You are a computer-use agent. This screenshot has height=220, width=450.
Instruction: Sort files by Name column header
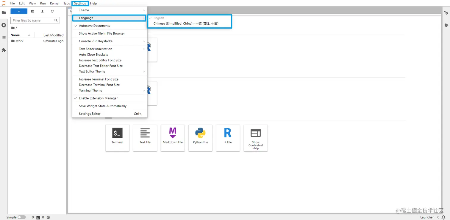coord(21,35)
